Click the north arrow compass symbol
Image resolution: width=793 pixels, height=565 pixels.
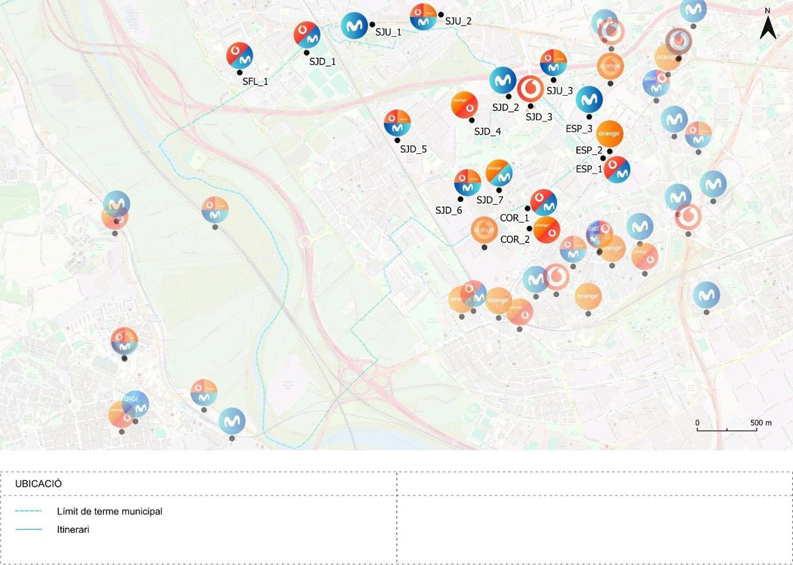pyautogui.click(x=767, y=24)
